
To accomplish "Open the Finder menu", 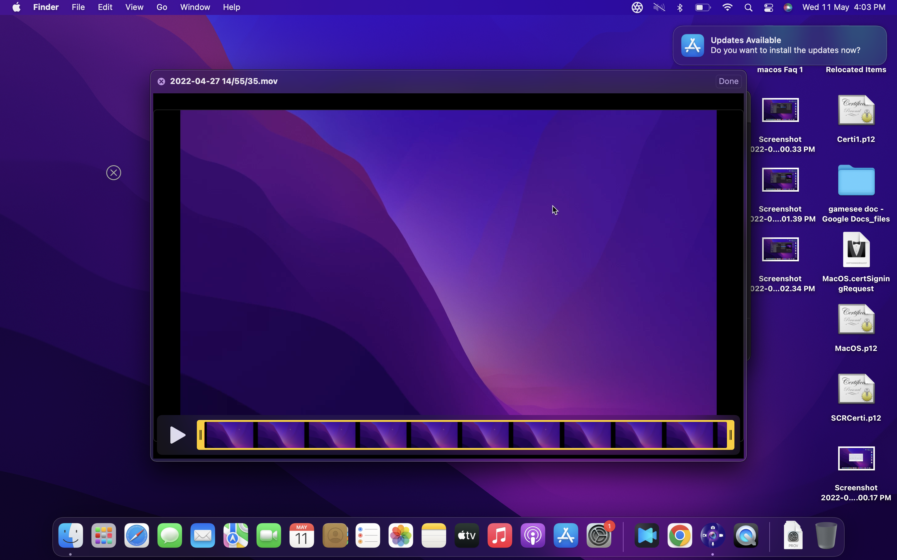I will (x=45, y=7).
